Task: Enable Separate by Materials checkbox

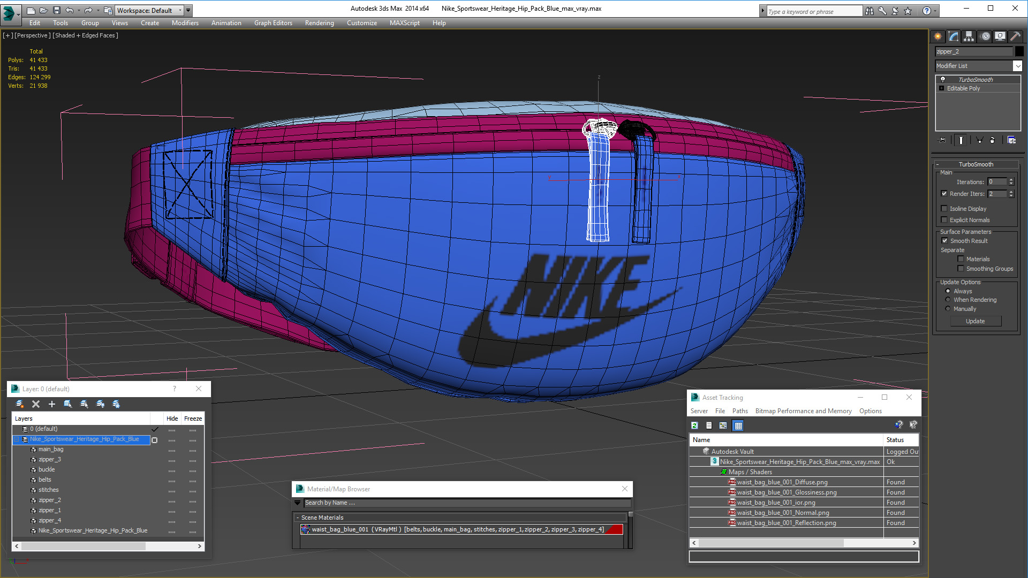Action: pos(961,259)
